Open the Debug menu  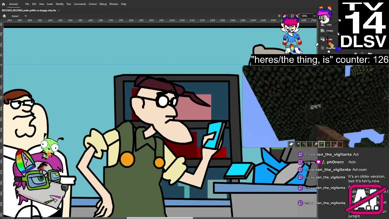(x=103, y=4)
